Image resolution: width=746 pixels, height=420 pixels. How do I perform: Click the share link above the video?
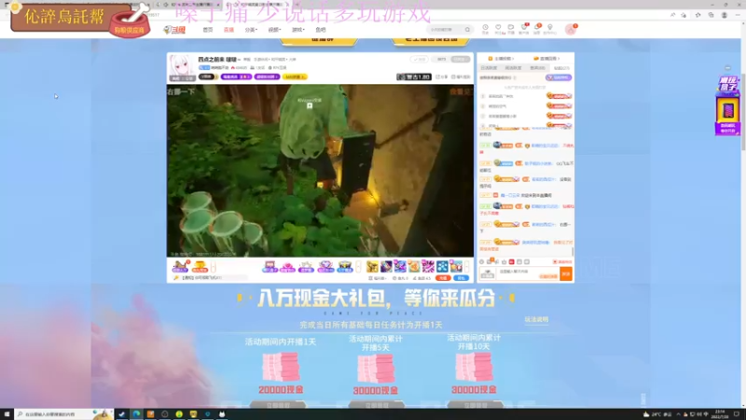coord(442,77)
